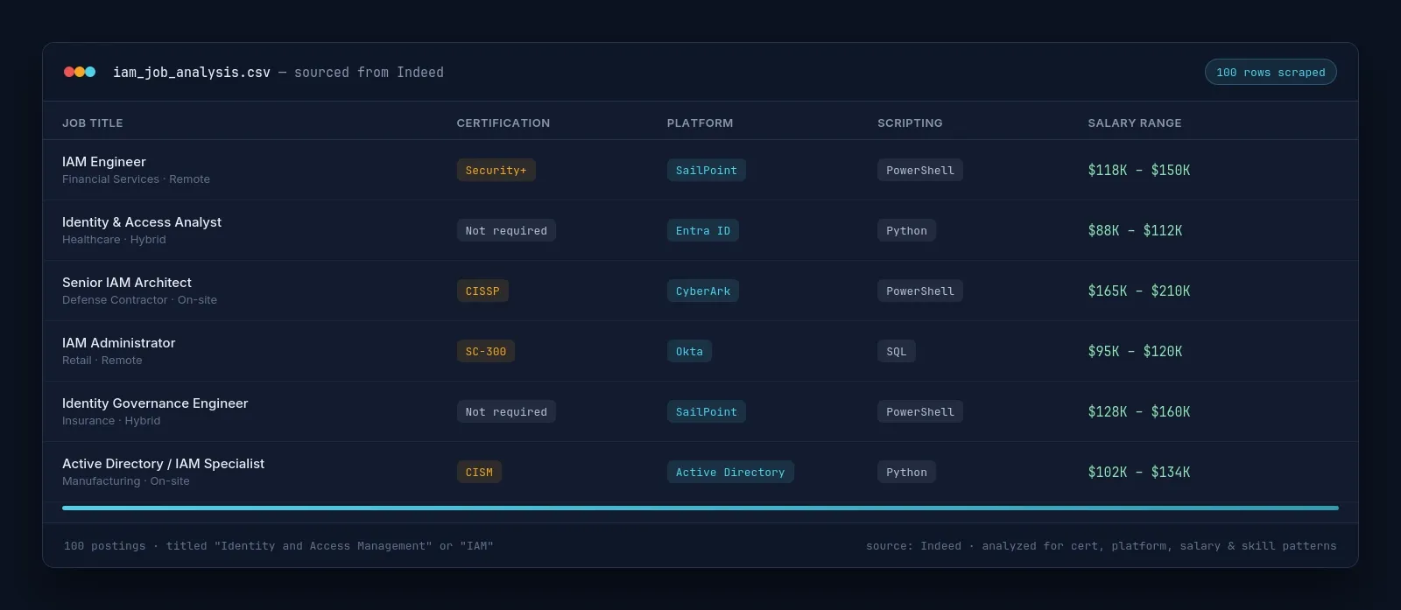Select 'sourced from Indeed' header text
Image resolution: width=1401 pixels, height=610 pixels.
click(x=369, y=73)
